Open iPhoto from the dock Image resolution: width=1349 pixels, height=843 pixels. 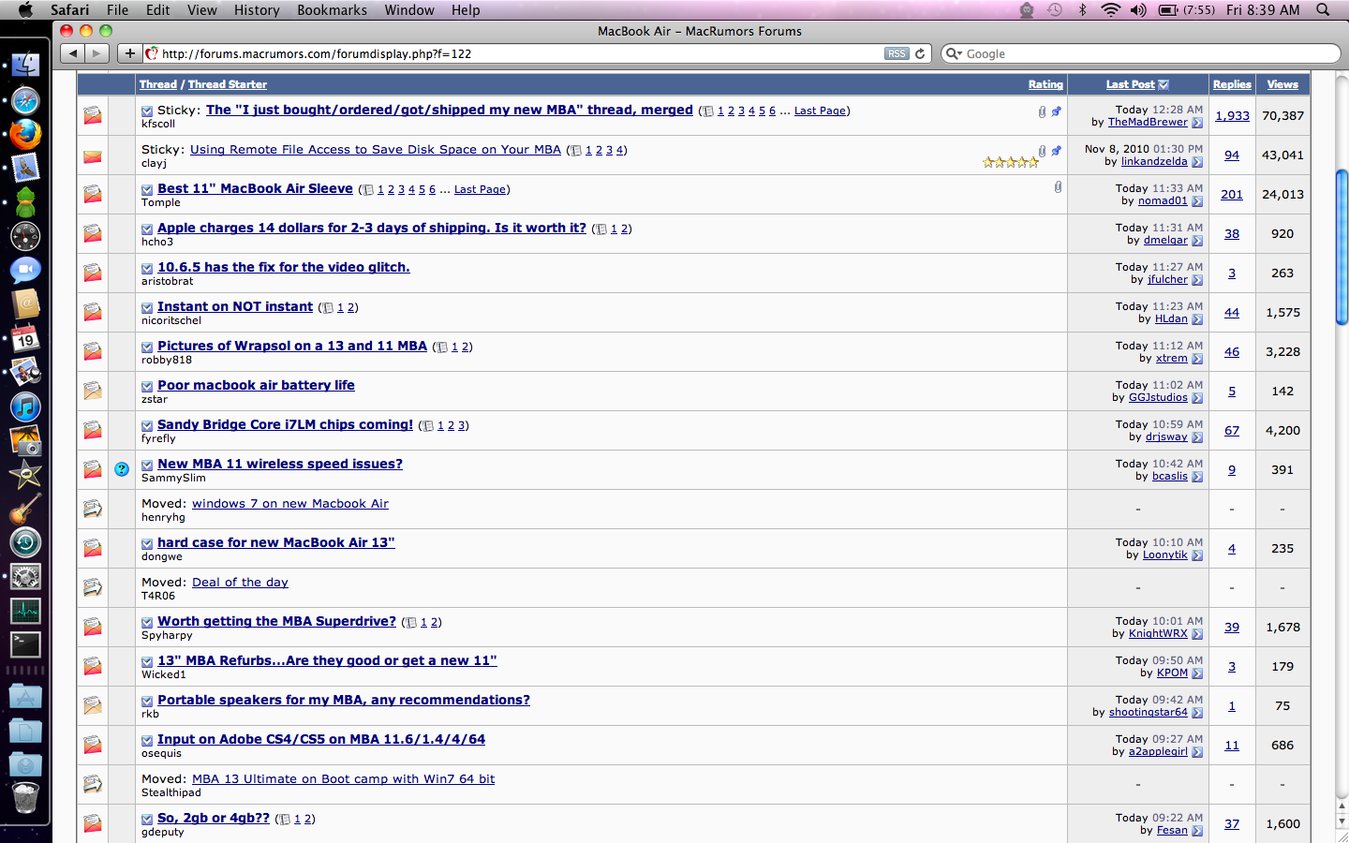pos(25,440)
